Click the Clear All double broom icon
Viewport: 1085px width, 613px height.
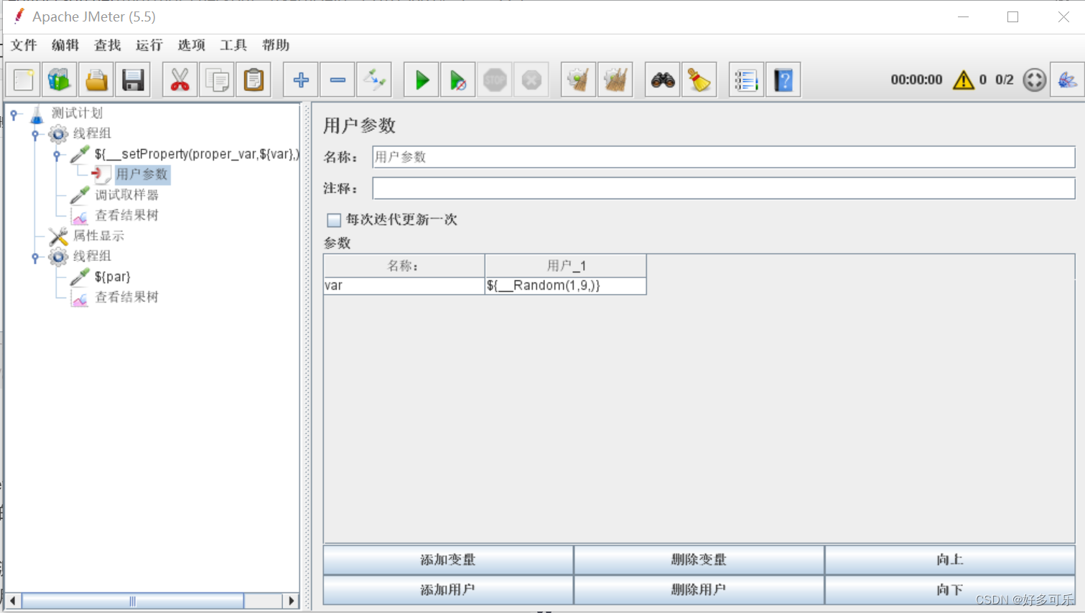pos(615,80)
